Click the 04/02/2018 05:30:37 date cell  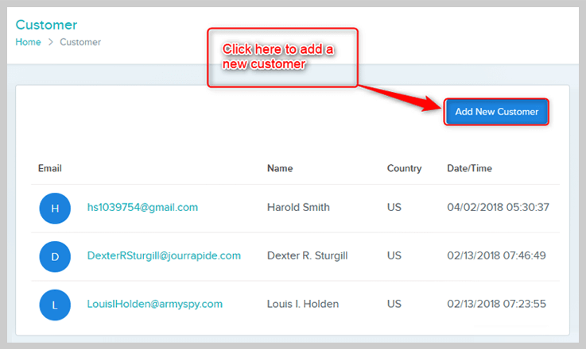(x=499, y=207)
